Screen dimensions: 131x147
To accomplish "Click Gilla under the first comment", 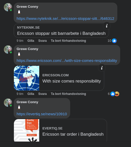I will coord(31,41).
